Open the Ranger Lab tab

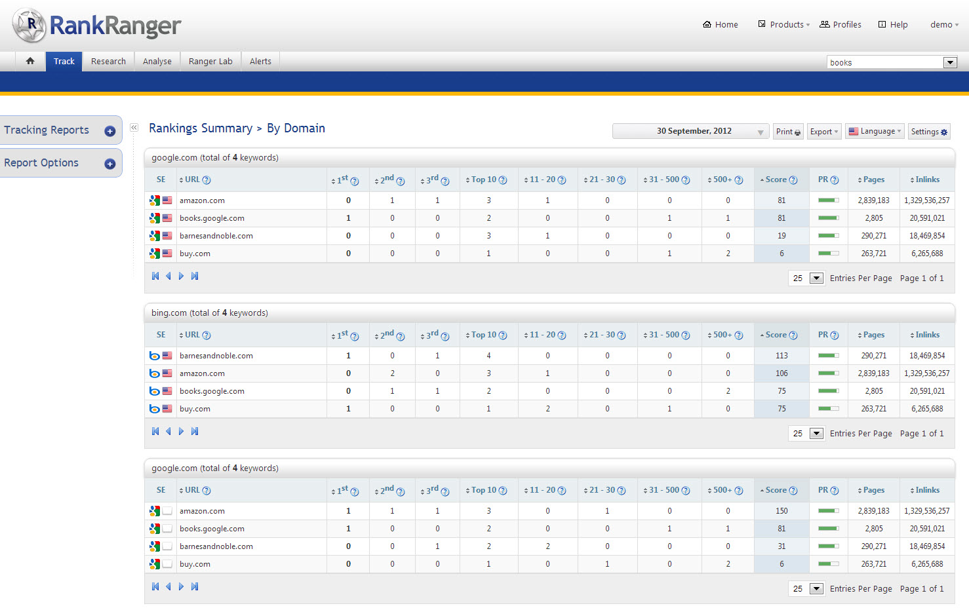[x=210, y=62]
